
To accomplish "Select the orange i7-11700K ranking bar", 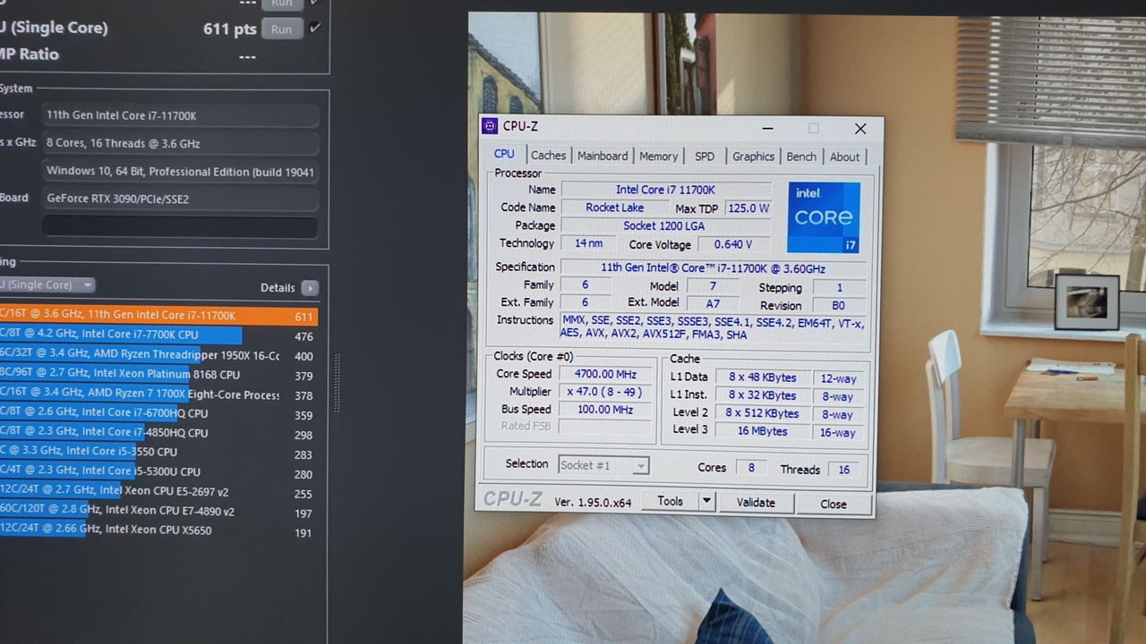I will 158,315.
